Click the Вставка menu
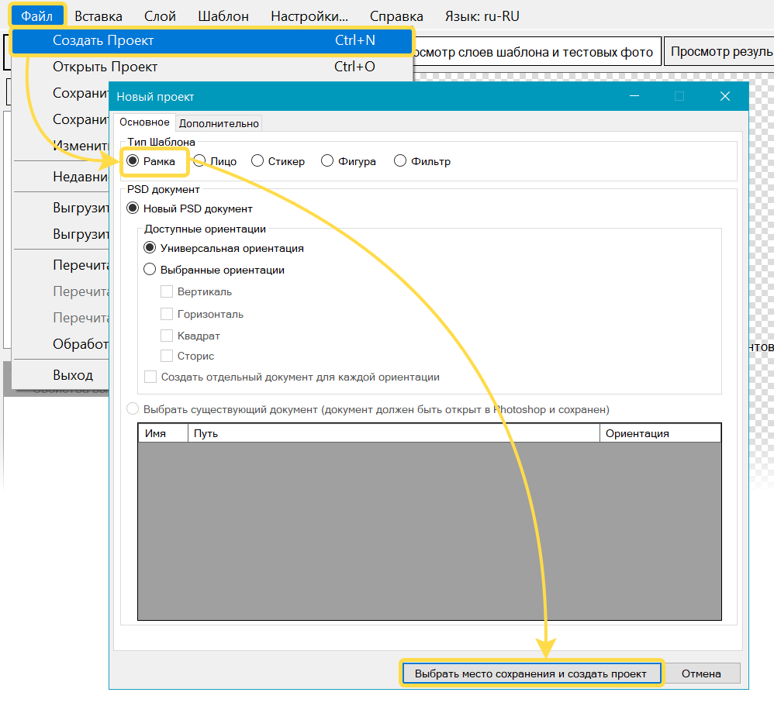The height and width of the screenshot is (720, 774). click(x=98, y=16)
